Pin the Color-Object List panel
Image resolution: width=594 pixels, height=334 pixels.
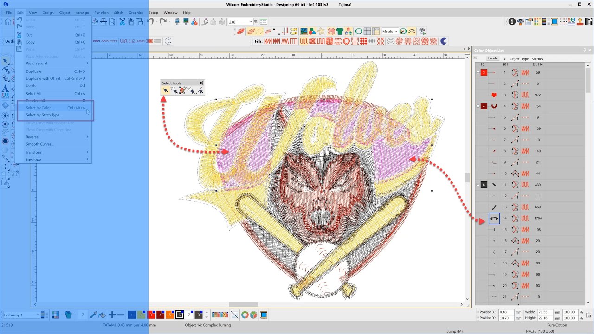[x=584, y=50]
